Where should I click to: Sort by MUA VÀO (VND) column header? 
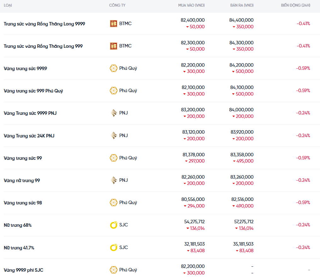pos(191,5)
